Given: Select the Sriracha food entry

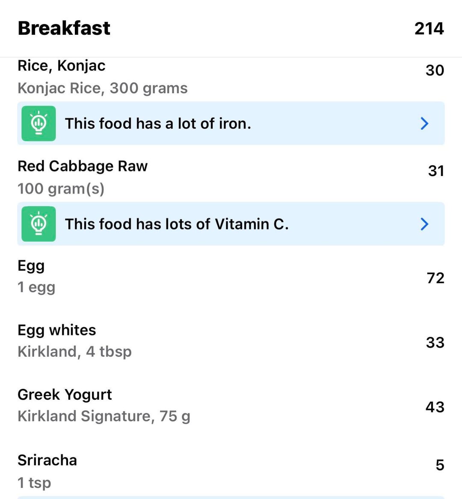Looking at the screenshot, I should pyautogui.click(x=47, y=470).
